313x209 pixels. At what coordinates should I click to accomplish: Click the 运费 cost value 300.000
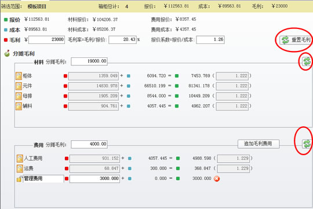(x=158, y=168)
